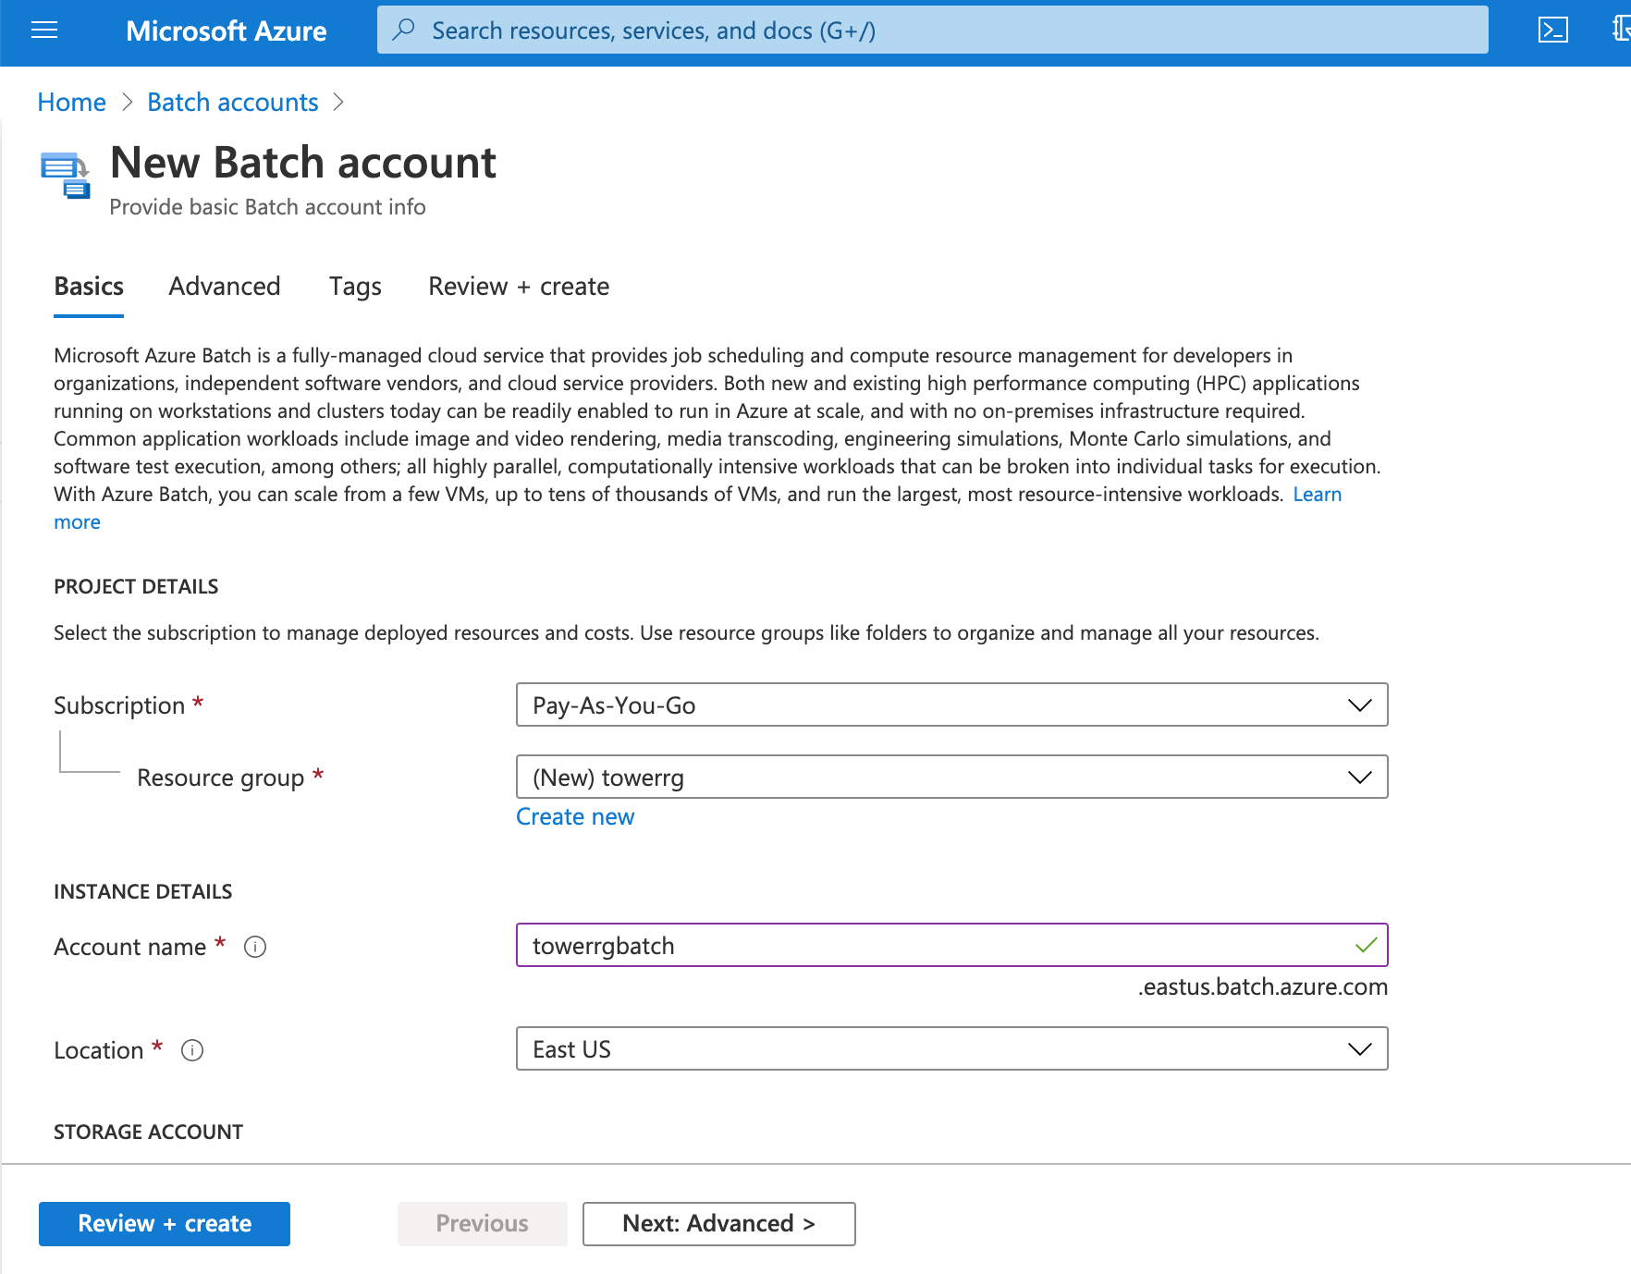The image size is (1631, 1274).
Task: Click the search magnifier icon
Action: [403, 31]
